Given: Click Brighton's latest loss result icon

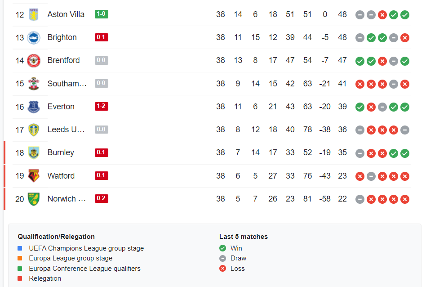Looking at the screenshot, I should [x=405, y=38].
